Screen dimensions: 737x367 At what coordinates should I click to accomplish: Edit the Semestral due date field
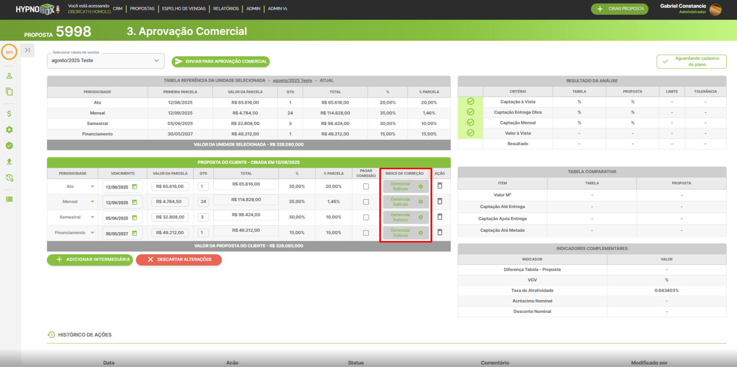[x=123, y=218]
